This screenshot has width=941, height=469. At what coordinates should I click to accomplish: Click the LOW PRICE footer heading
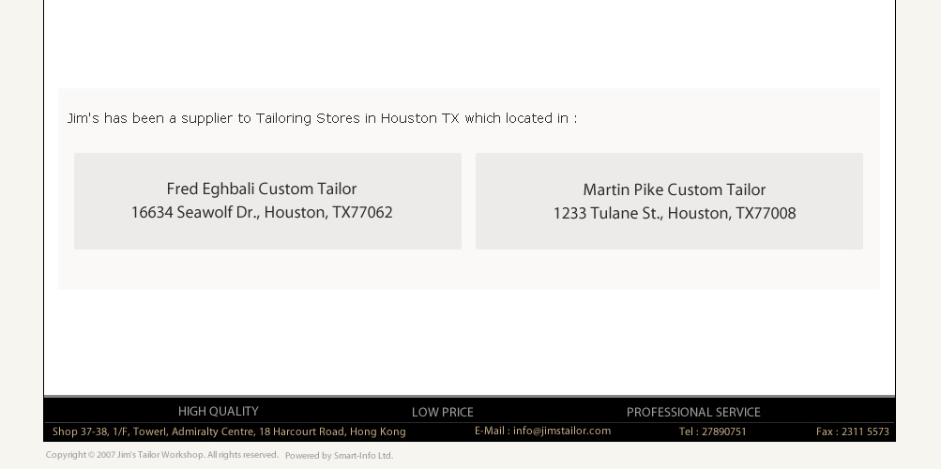[x=442, y=413]
